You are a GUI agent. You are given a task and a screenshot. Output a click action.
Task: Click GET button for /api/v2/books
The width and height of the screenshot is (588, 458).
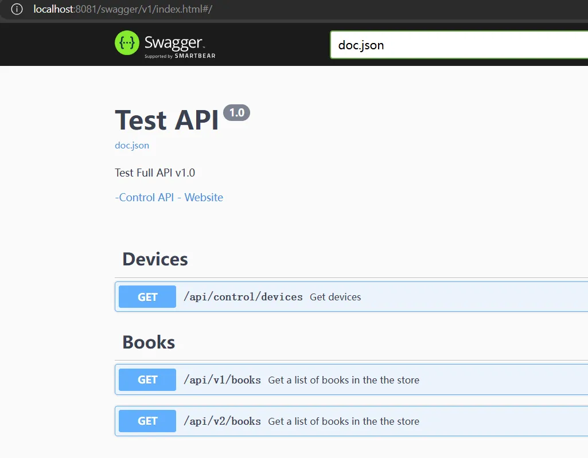click(x=147, y=421)
